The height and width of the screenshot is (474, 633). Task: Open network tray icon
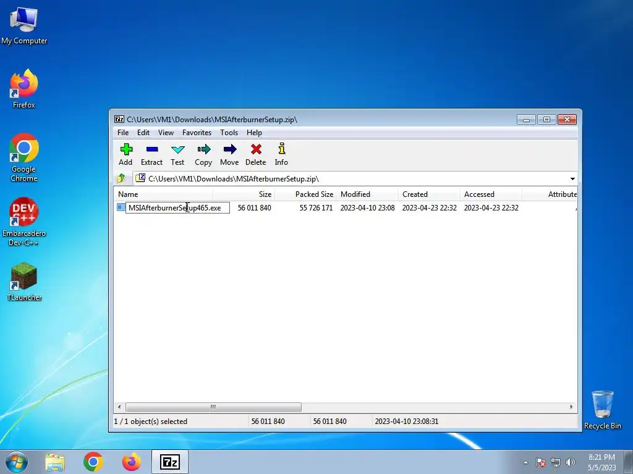[556, 462]
